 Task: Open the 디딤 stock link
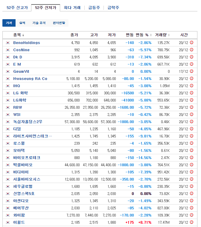click(17, 129)
